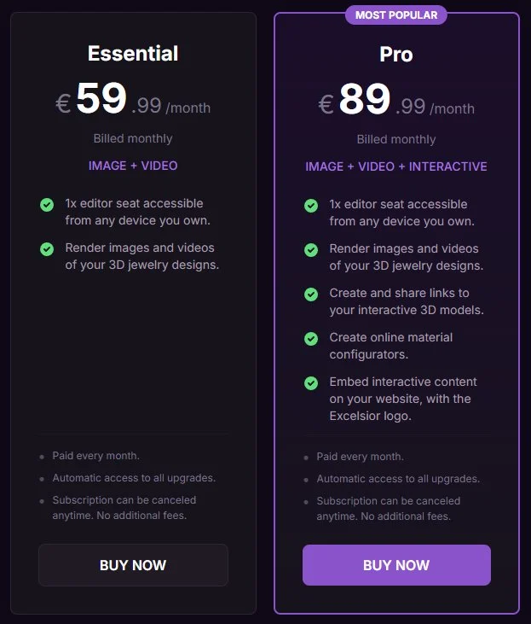Click the IMAGE + VIDEO + INTERACTIVE label

tap(396, 166)
